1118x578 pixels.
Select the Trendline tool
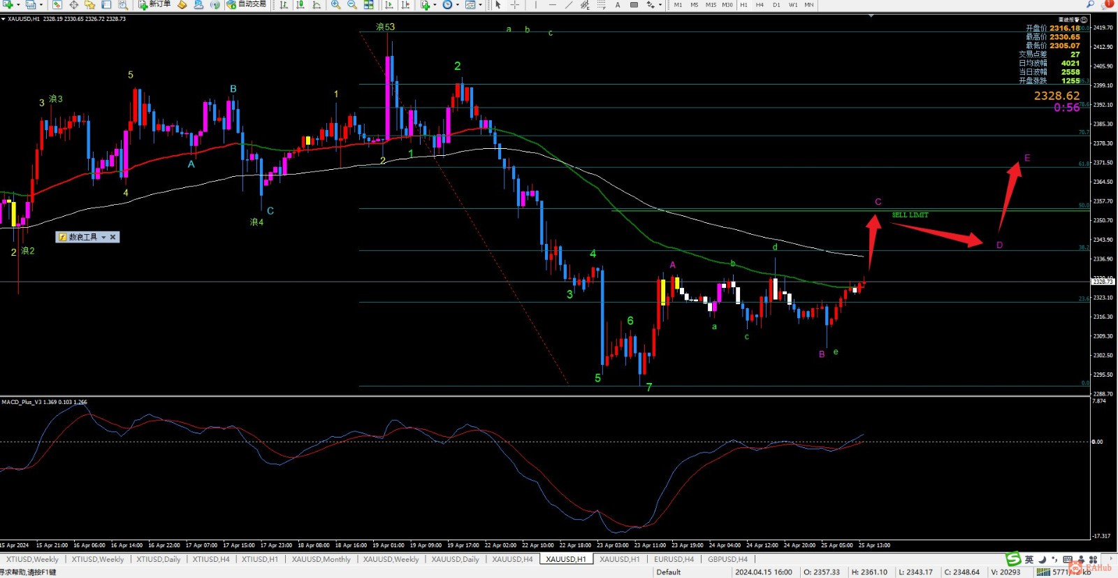click(569, 5)
